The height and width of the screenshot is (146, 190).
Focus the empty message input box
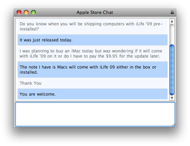(95, 114)
